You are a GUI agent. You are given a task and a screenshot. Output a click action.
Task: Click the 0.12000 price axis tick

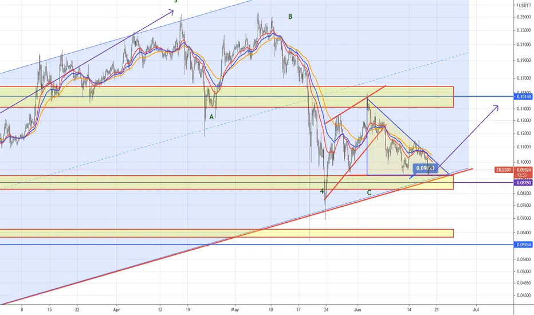[x=524, y=133]
